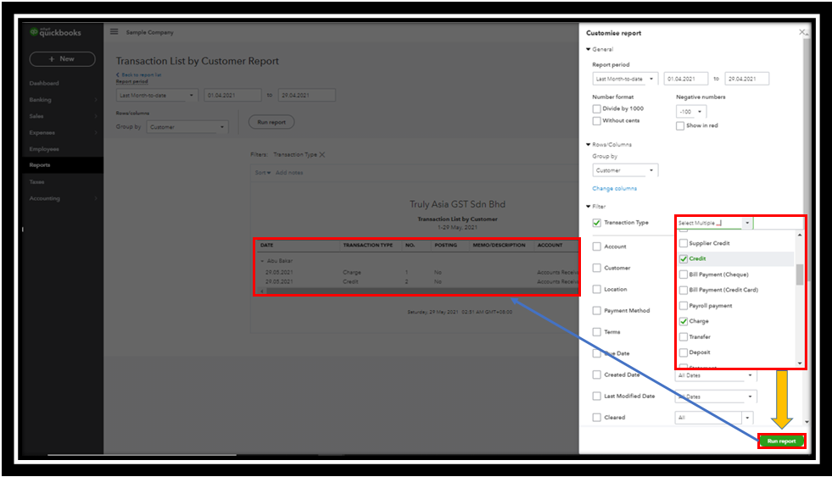The height and width of the screenshot is (477, 832).
Task: Enable the Terms filter checkbox
Action: click(x=597, y=332)
